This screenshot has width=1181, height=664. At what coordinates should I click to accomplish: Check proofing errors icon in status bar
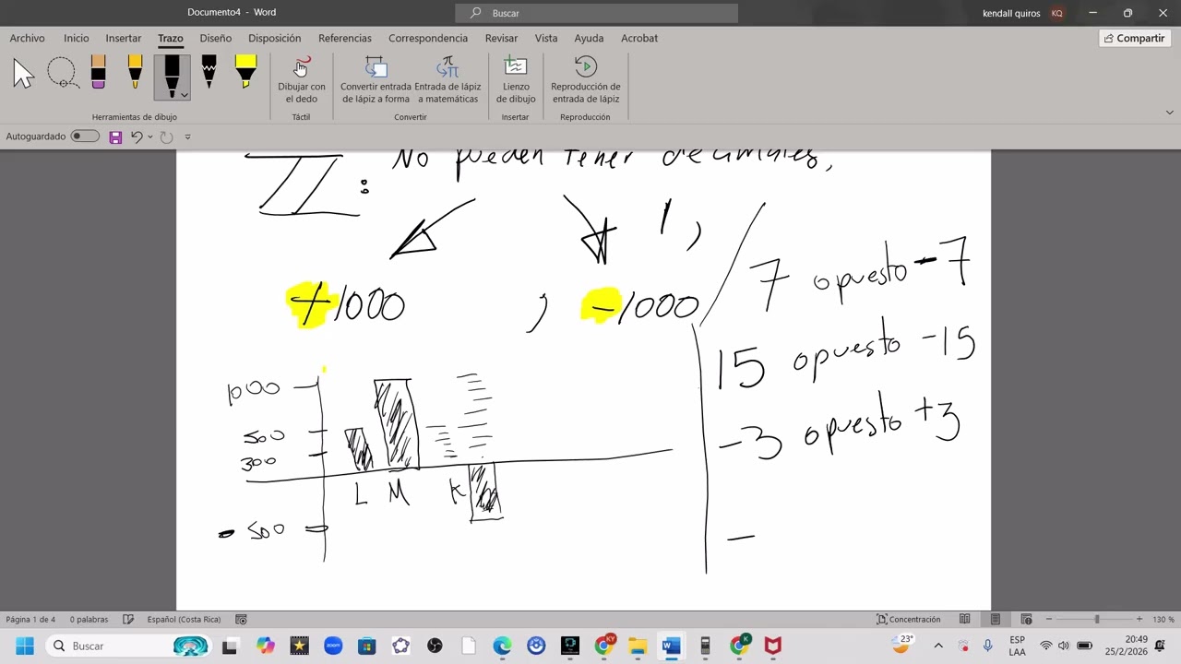pyautogui.click(x=128, y=620)
